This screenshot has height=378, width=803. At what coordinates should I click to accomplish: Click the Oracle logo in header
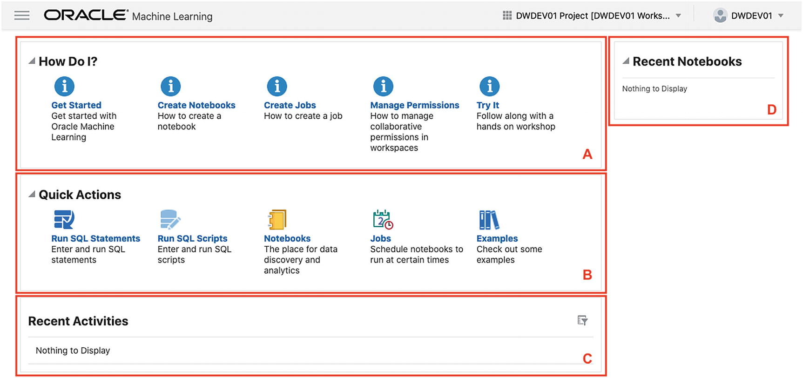[x=86, y=15]
